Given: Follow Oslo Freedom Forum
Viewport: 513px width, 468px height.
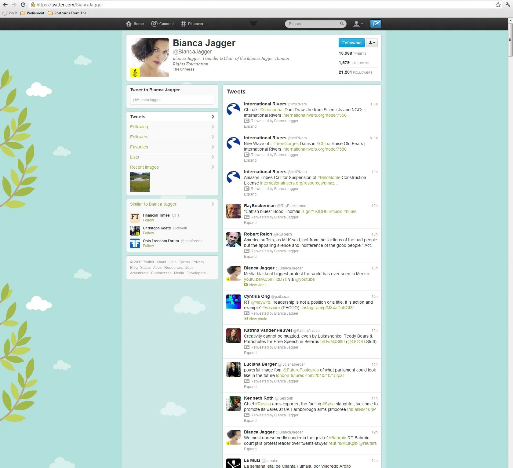Looking at the screenshot, I should click(148, 246).
